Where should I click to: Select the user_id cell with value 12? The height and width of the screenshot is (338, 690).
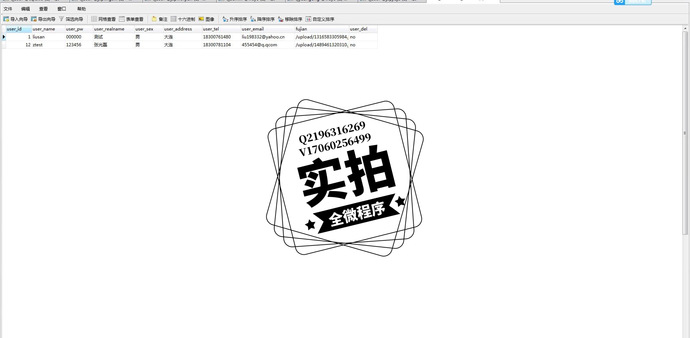19,45
